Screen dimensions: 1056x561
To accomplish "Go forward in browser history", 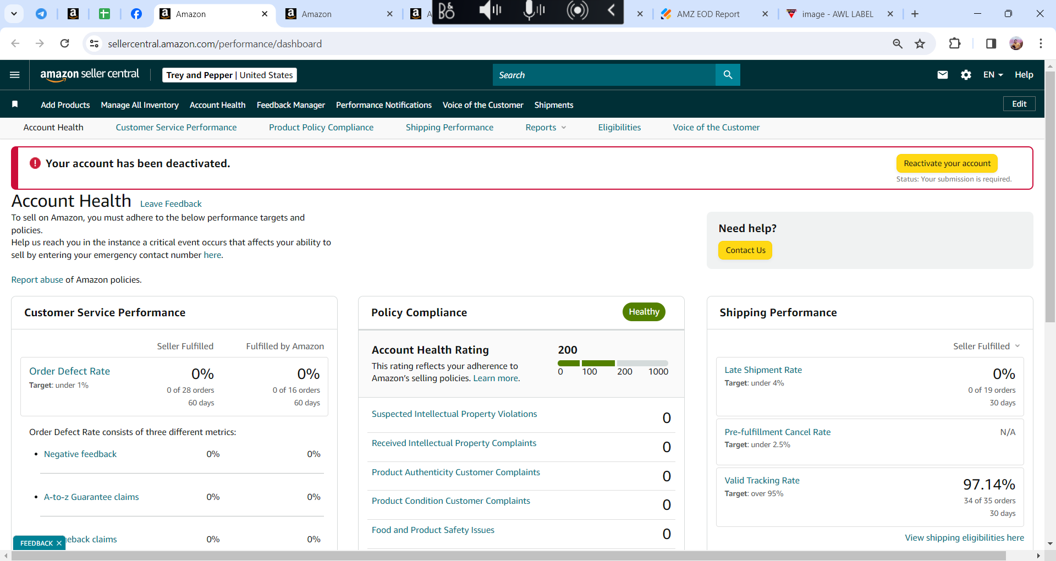I will pyautogui.click(x=40, y=43).
